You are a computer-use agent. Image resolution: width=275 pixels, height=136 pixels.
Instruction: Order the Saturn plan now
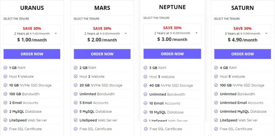[x=243, y=54]
